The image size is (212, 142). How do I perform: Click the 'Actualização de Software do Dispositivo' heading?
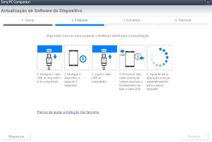[x=41, y=11]
